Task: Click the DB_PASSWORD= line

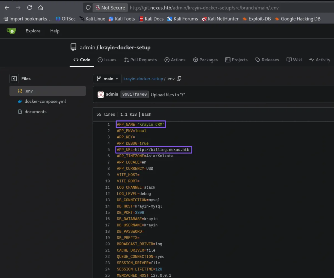Action: point(130,231)
